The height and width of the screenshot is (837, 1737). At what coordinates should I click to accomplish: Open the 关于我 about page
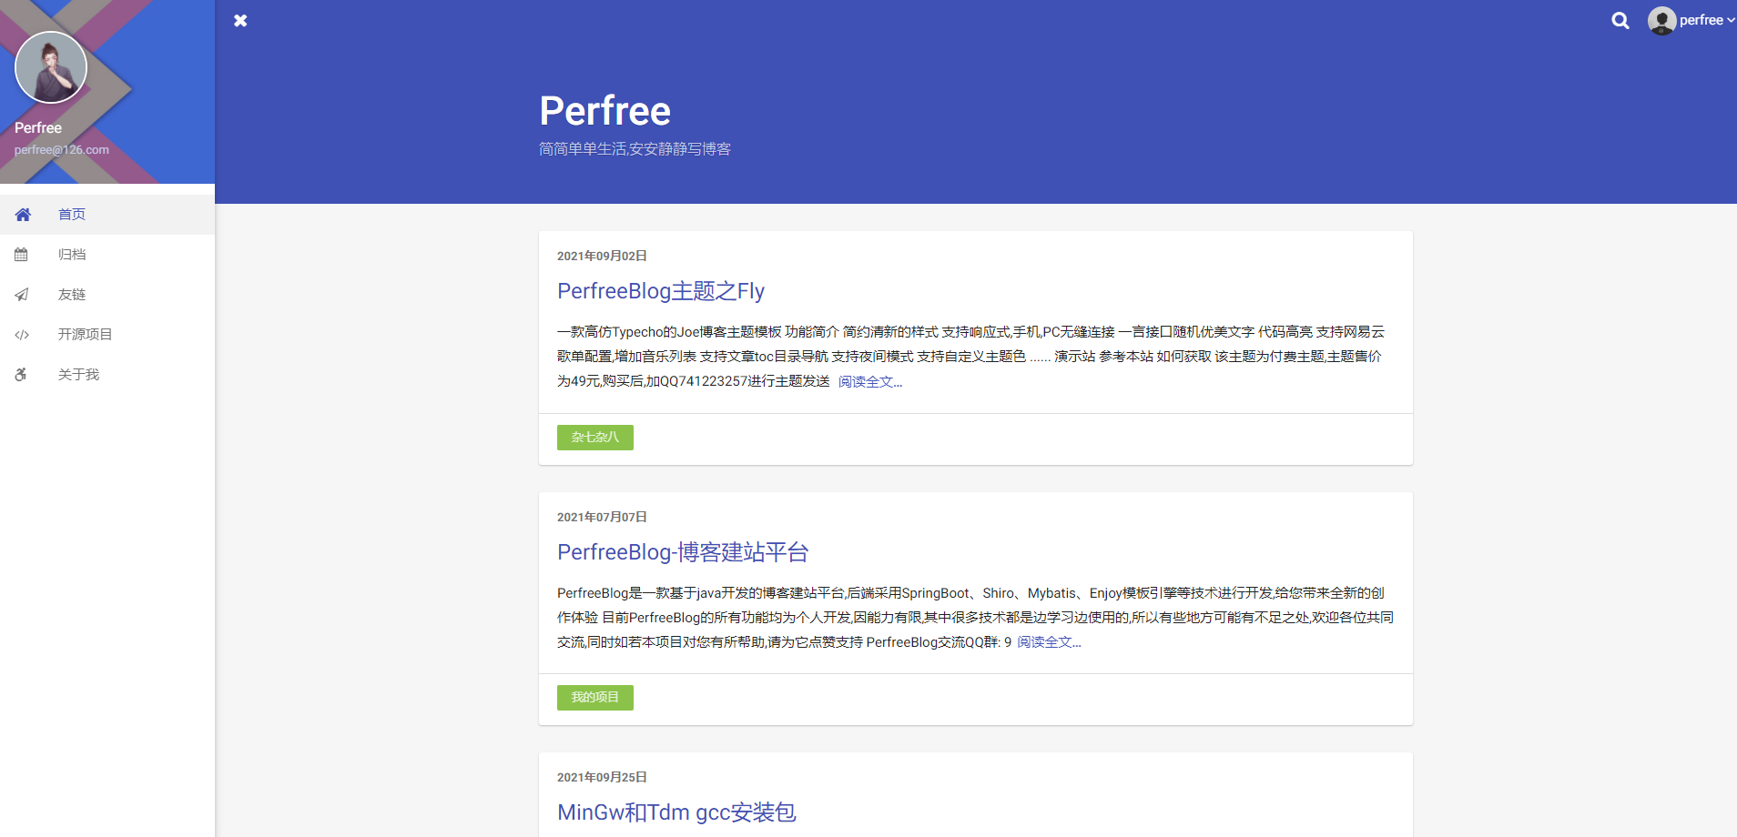[x=107, y=375]
